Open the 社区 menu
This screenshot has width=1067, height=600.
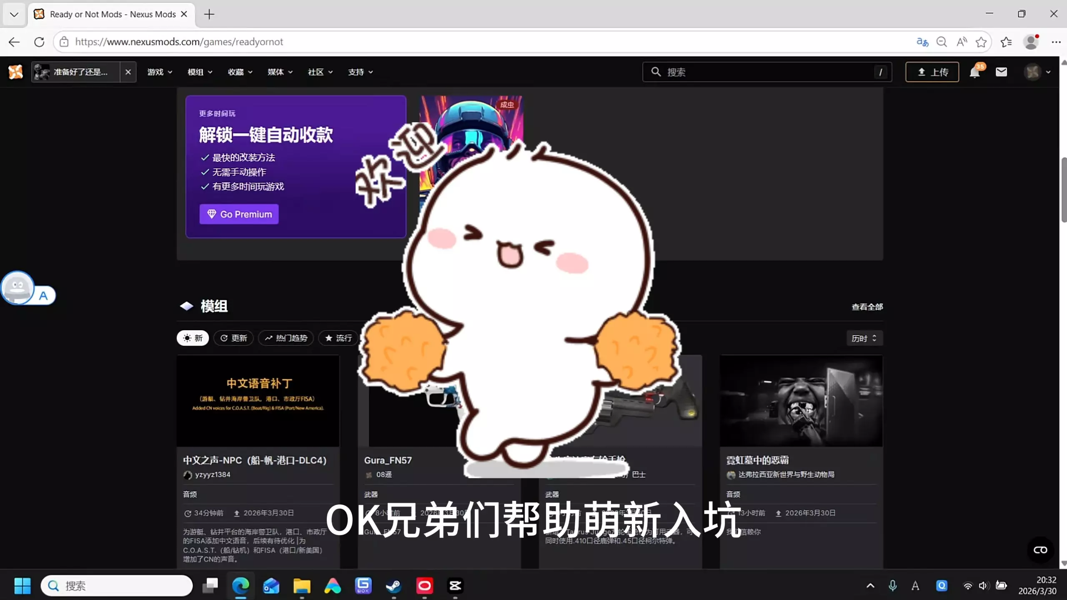click(320, 72)
